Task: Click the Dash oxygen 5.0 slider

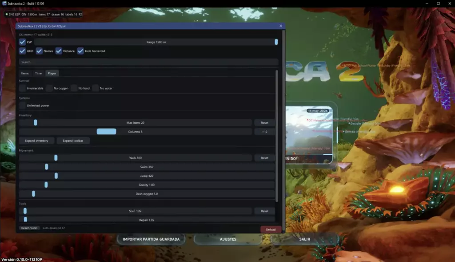Action: pyautogui.click(x=147, y=194)
